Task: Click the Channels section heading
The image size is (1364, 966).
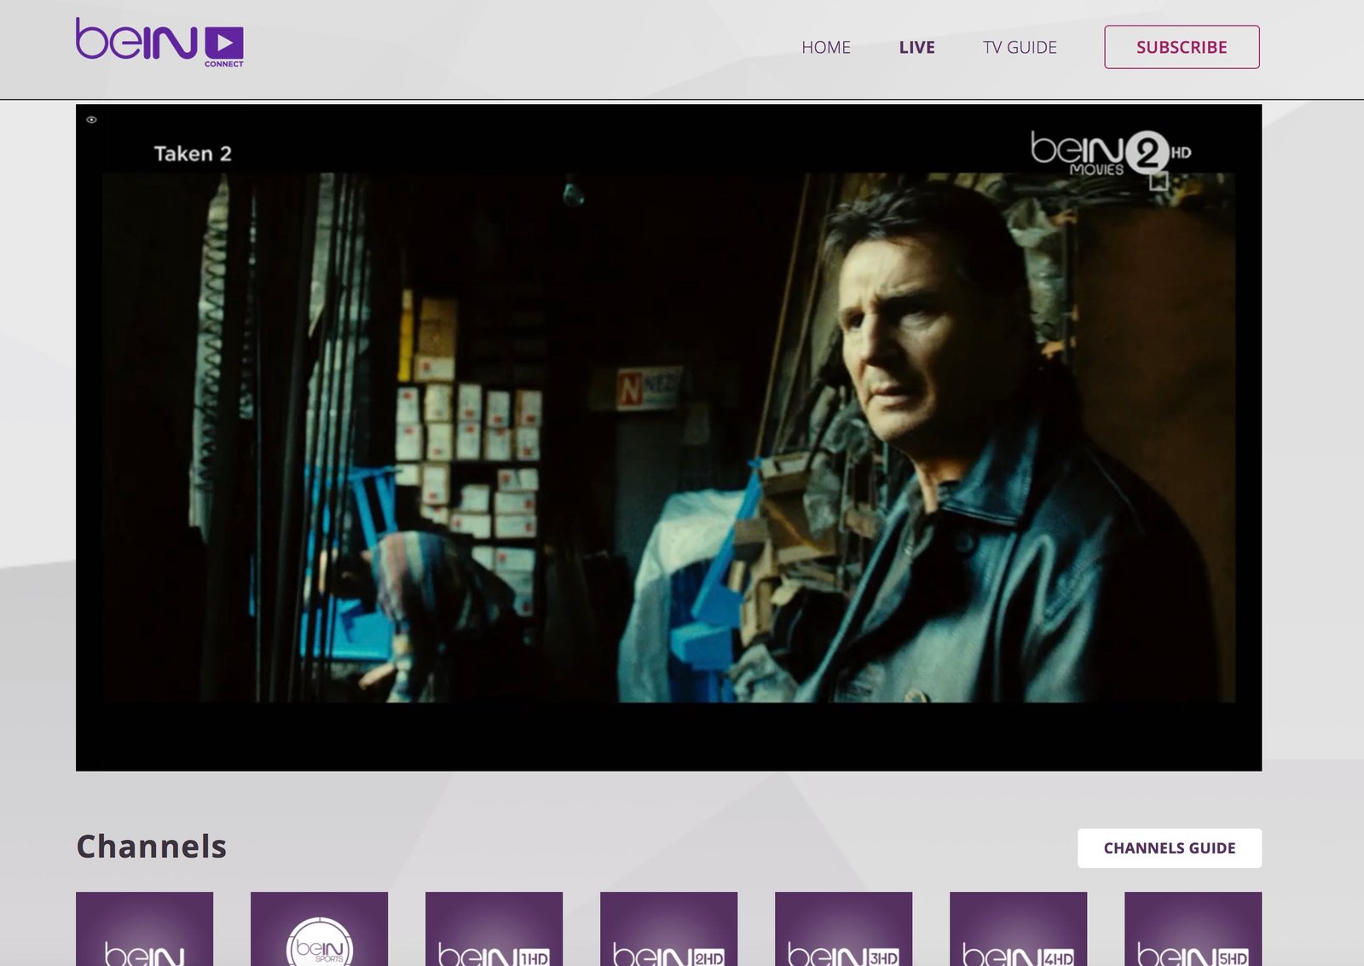Action: pos(152,847)
